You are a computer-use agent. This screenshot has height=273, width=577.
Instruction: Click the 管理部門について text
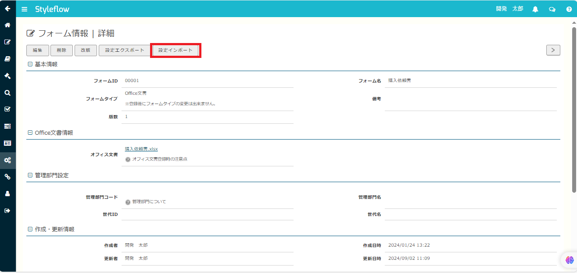pos(149,202)
